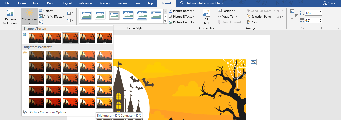Click the Crop icon
This screenshot has height=120, width=341.
click(x=294, y=13)
